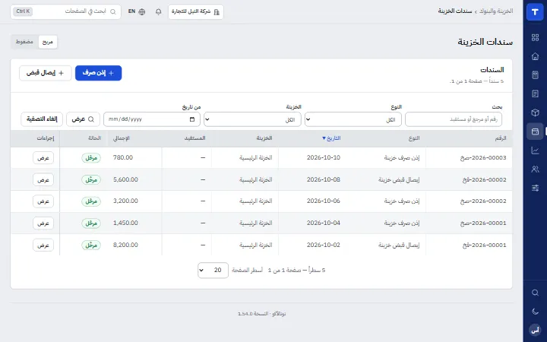The width and height of the screenshot is (547, 342).
Task: Select the treasury wallet icon in sidebar
Action: tap(535, 131)
